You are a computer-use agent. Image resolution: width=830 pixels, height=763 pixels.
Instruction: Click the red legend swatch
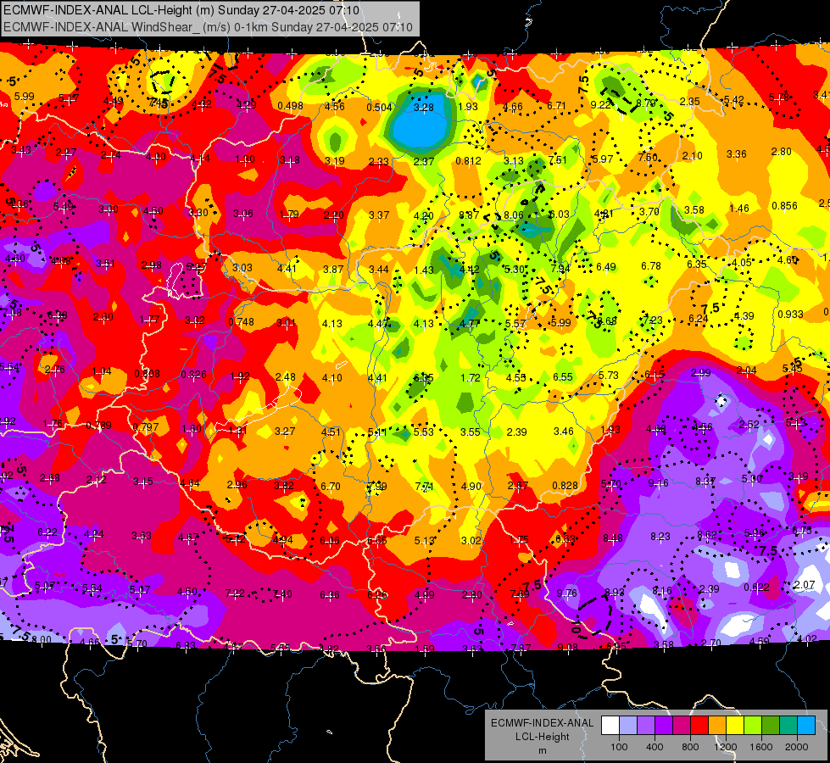click(699, 726)
